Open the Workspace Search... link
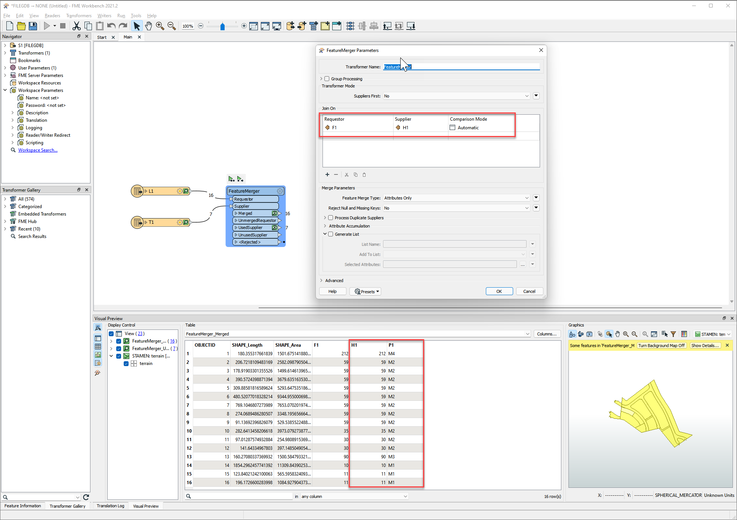 tap(38, 150)
